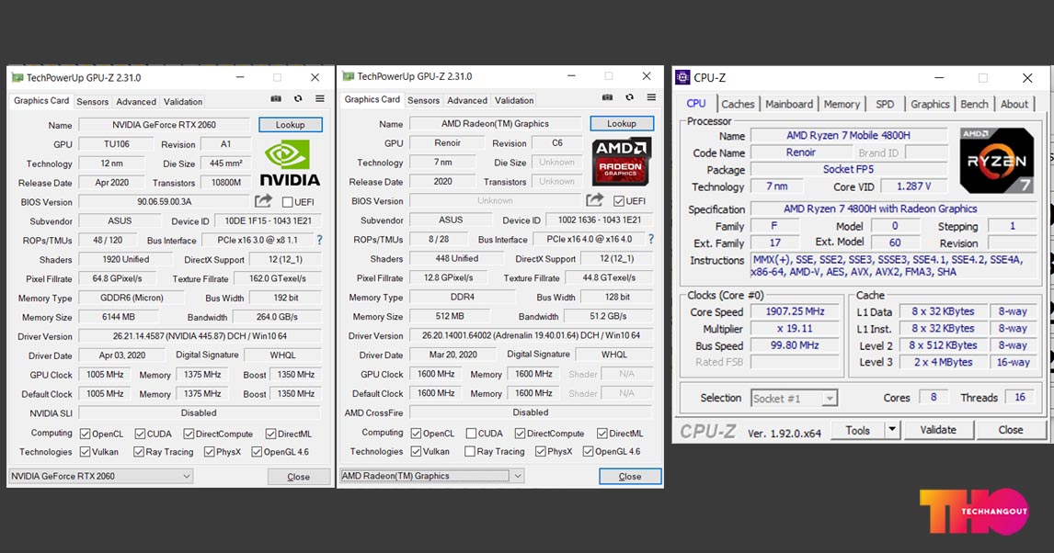Click Lookup button in NVIDIA GPU-Z window

pos(291,124)
